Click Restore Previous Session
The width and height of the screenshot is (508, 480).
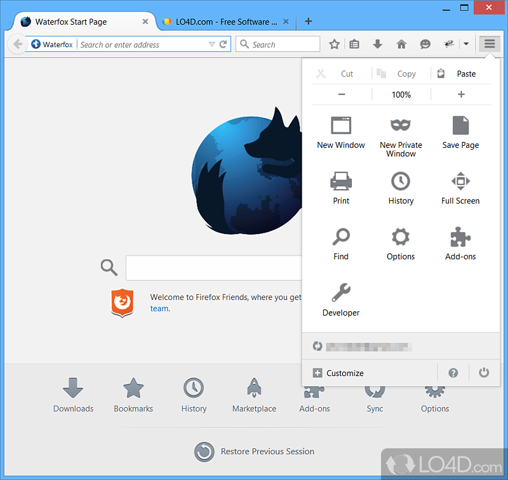[x=255, y=451]
